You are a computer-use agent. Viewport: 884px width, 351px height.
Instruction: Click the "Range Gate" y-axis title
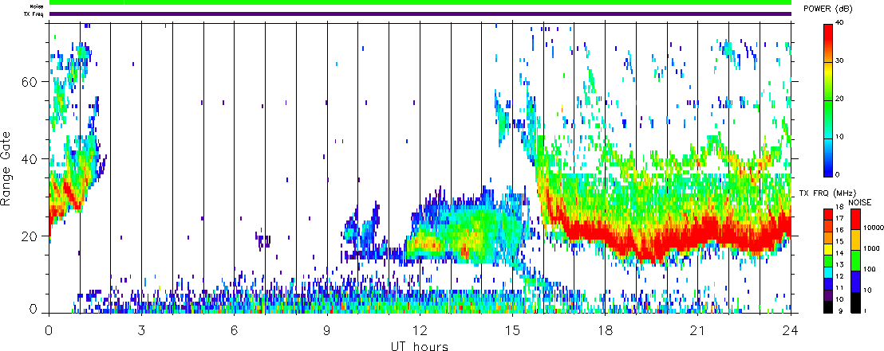(6, 169)
